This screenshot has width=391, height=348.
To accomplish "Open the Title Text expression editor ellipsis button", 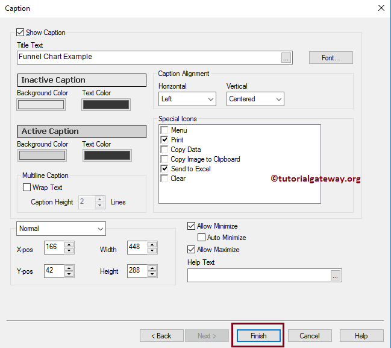I will 286,58.
